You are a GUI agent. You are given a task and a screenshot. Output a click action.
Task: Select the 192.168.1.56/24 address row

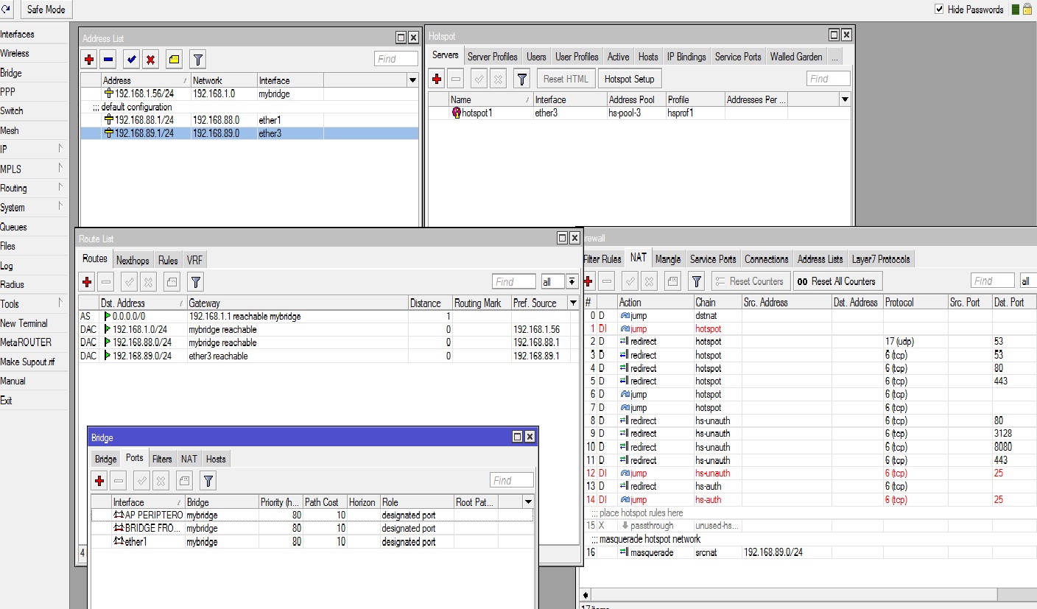[250, 94]
